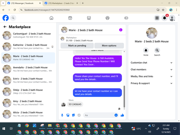Click chat scrollbar thumb
This screenshot has width=180, height=135.
coord(124,96)
